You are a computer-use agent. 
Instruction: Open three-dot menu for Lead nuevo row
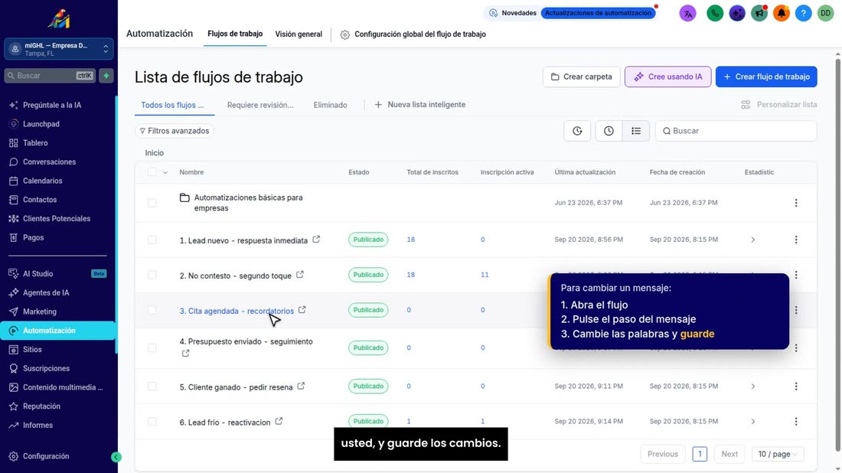(796, 240)
